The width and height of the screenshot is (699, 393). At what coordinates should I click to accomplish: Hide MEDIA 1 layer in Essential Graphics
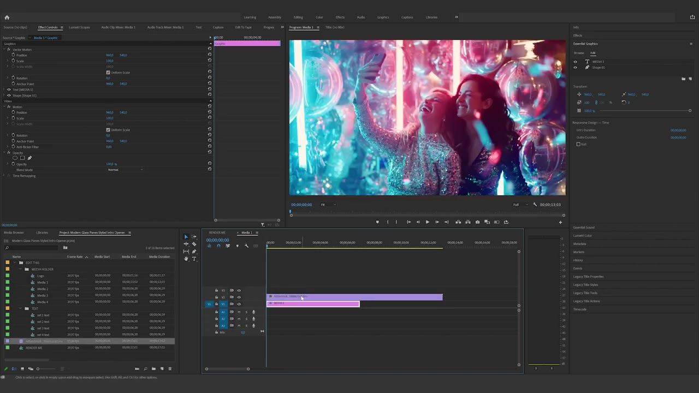pyautogui.click(x=575, y=62)
